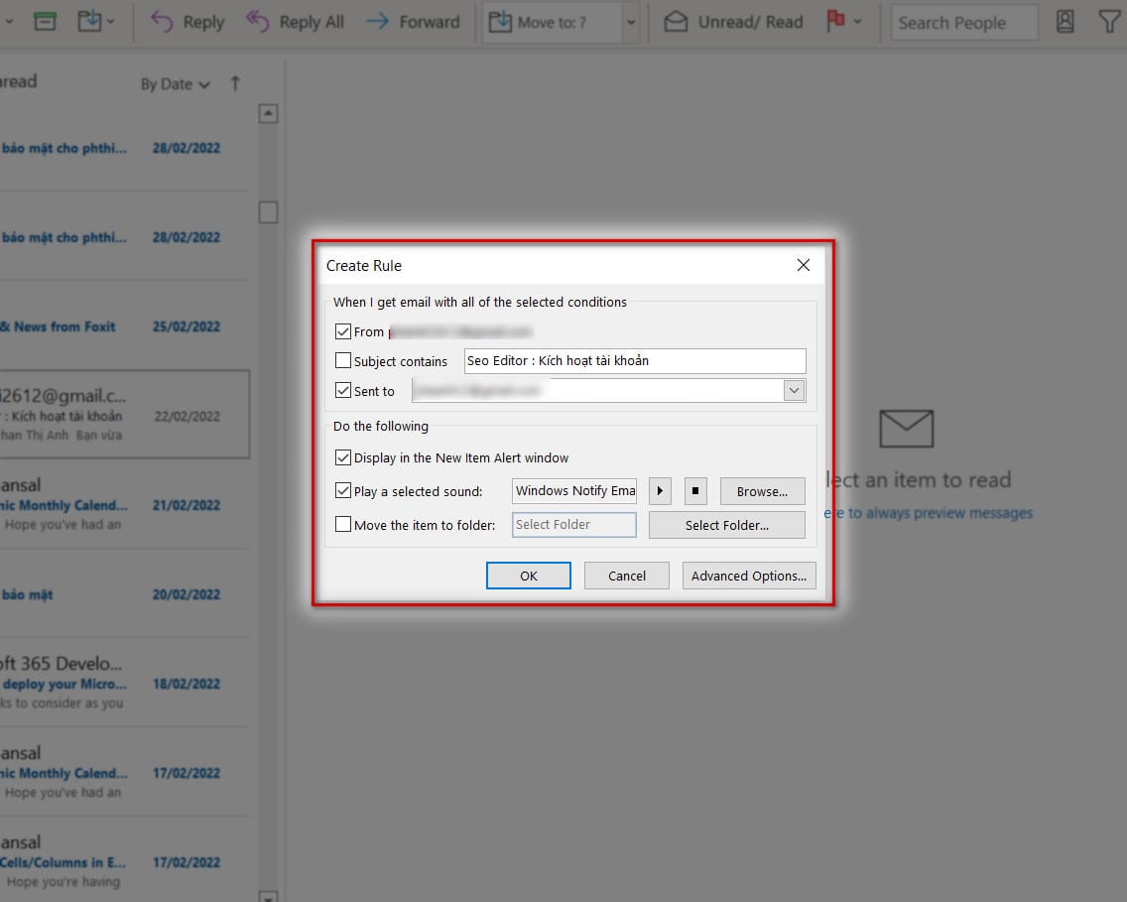Click OK to create the rule
This screenshot has height=902, width=1127.
pyautogui.click(x=528, y=576)
